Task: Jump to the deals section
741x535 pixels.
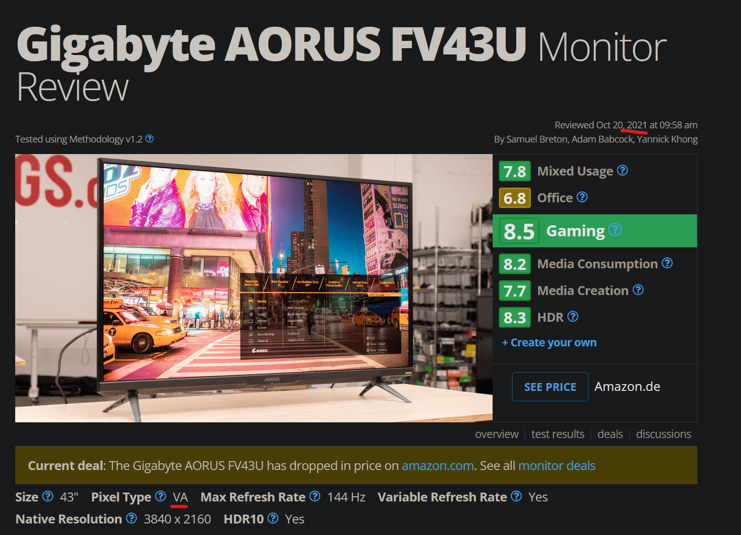Action: point(610,434)
